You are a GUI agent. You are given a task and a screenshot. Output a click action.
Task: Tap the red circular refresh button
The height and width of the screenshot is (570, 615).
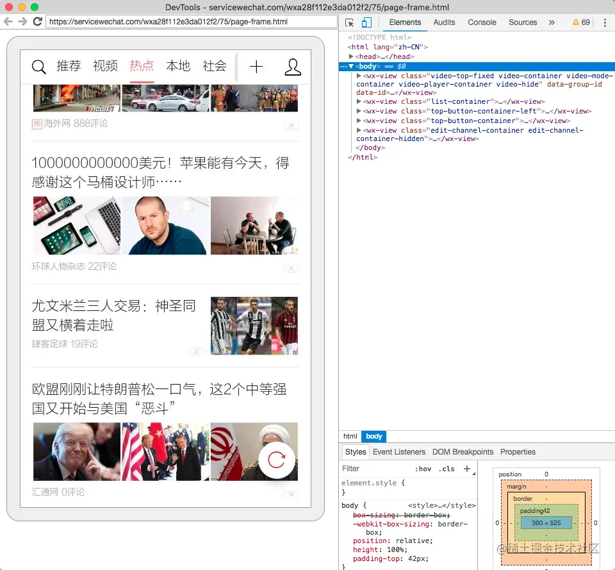(x=277, y=460)
